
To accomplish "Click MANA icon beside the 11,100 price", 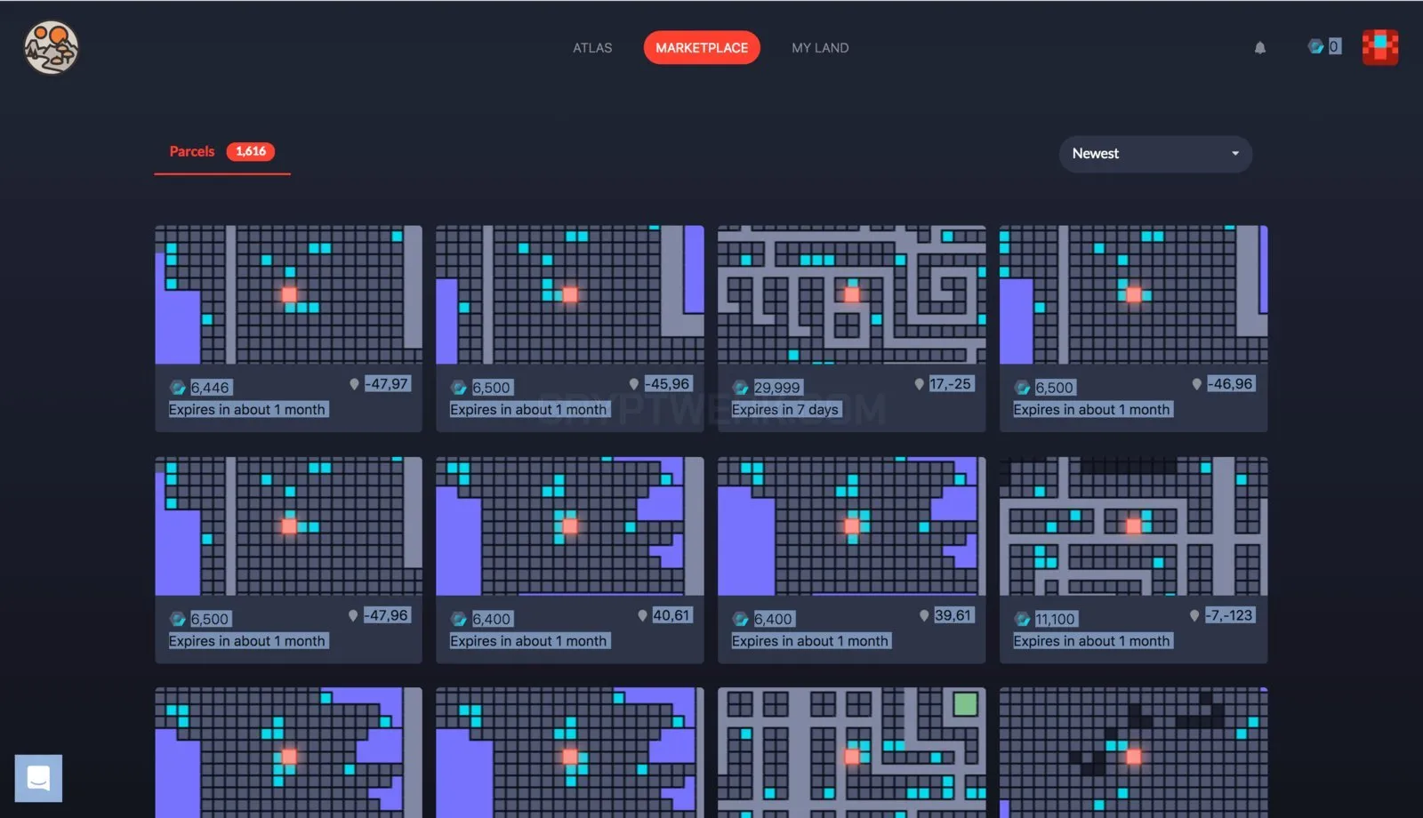I will (1023, 619).
